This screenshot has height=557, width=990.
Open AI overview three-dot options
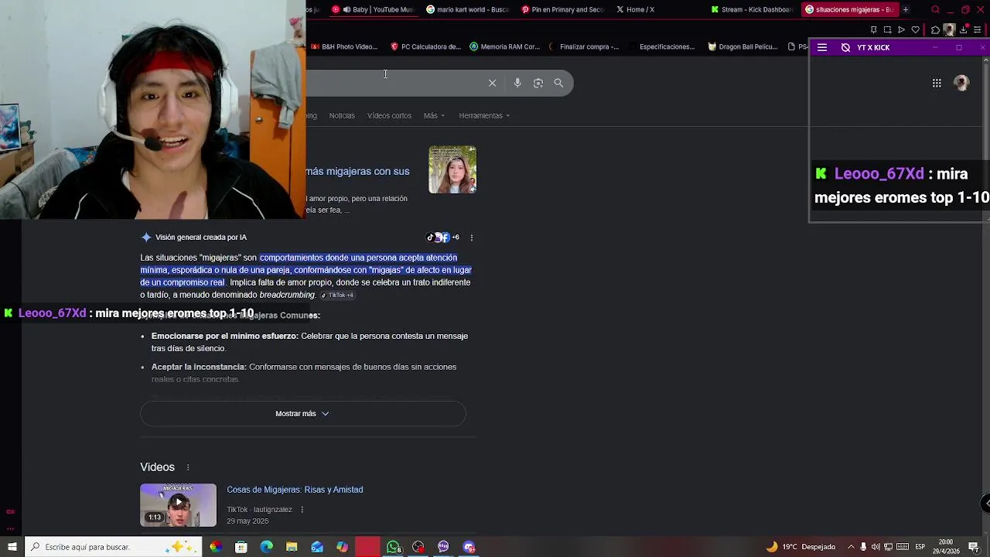click(x=472, y=237)
